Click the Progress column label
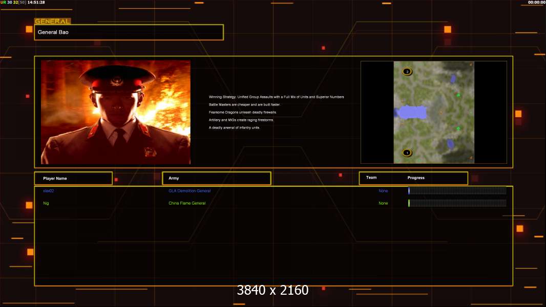546x307 pixels. (x=416, y=178)
